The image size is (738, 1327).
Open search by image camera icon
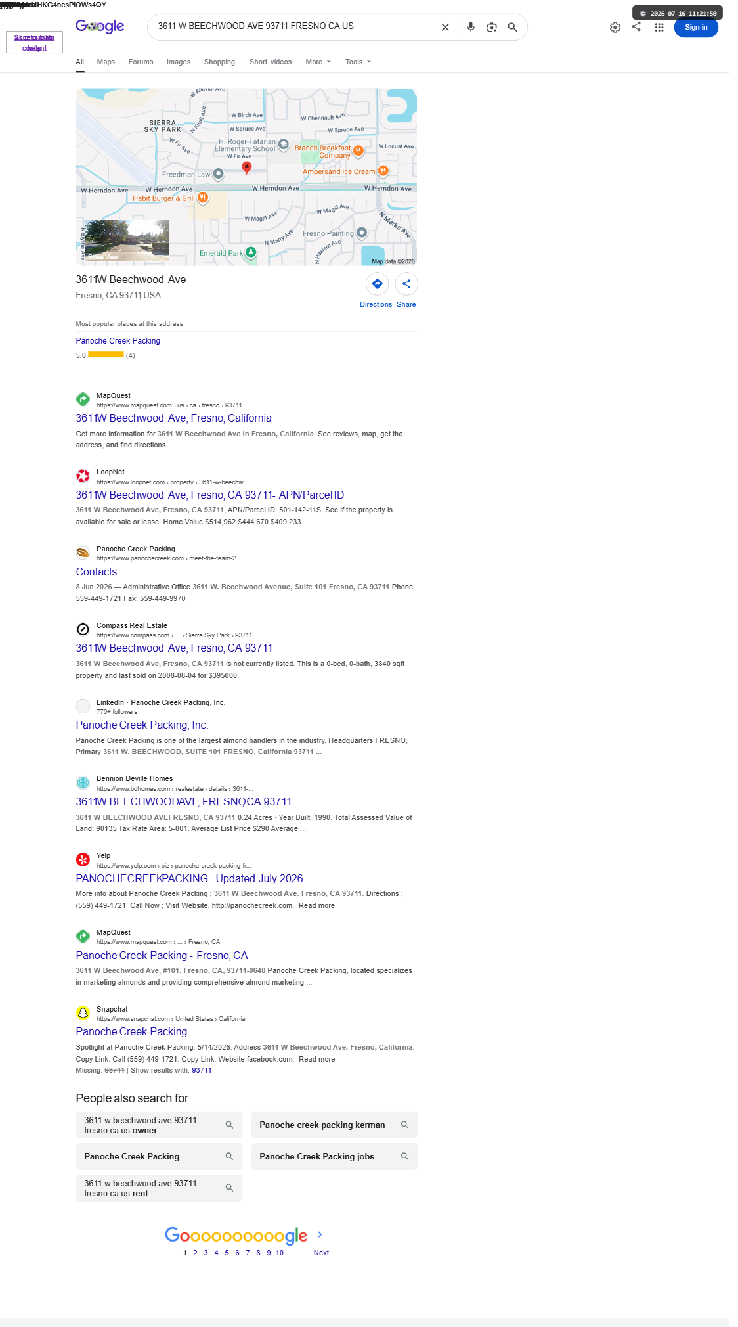[492, 27]
